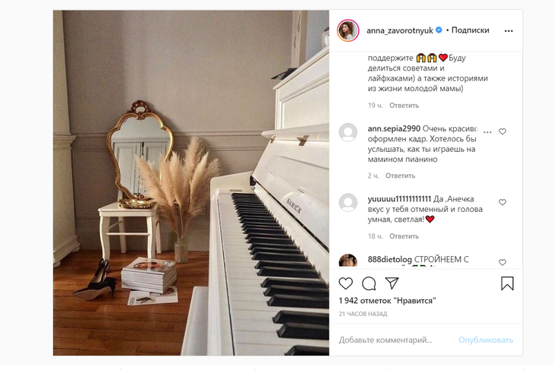Click Подписки following button
The height and width of the screenshot is (370, 554).
[x=470, y=30]
